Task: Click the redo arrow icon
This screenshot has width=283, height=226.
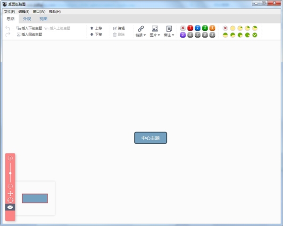Action: tap(8, 35)
